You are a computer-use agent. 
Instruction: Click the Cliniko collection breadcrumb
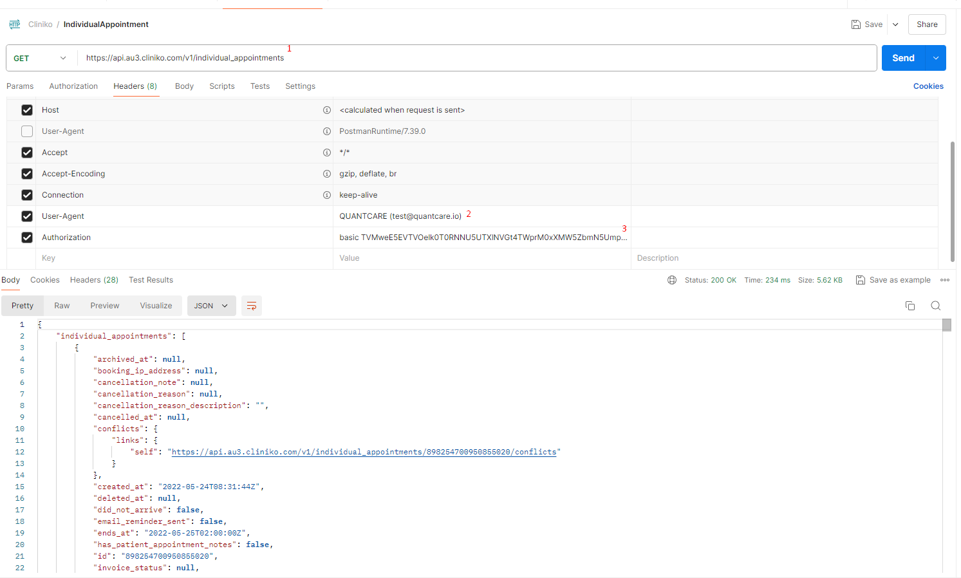pos(41,24)
